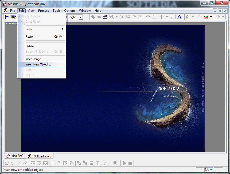Click the increase intensity plus icon
The width and height of the screenshot is (230, 174).
93,17
